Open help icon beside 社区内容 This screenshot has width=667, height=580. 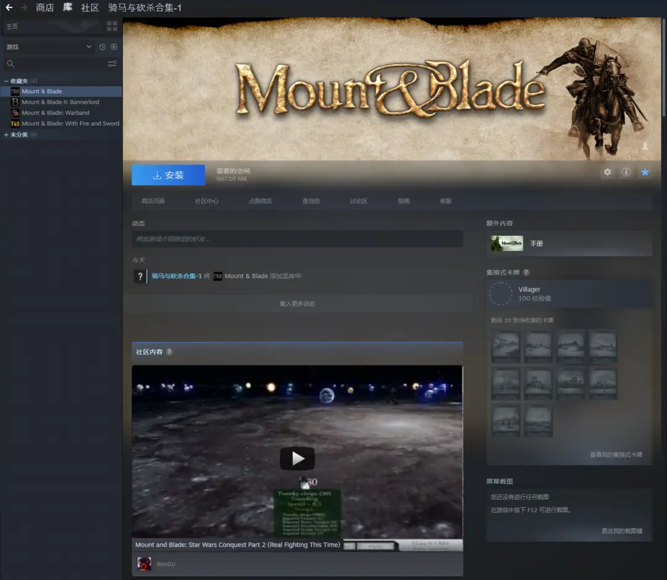(169, 352)
